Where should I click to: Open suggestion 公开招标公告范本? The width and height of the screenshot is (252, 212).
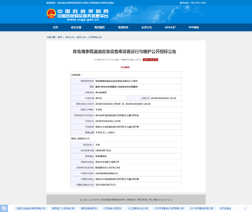click(x=112, y=208)
